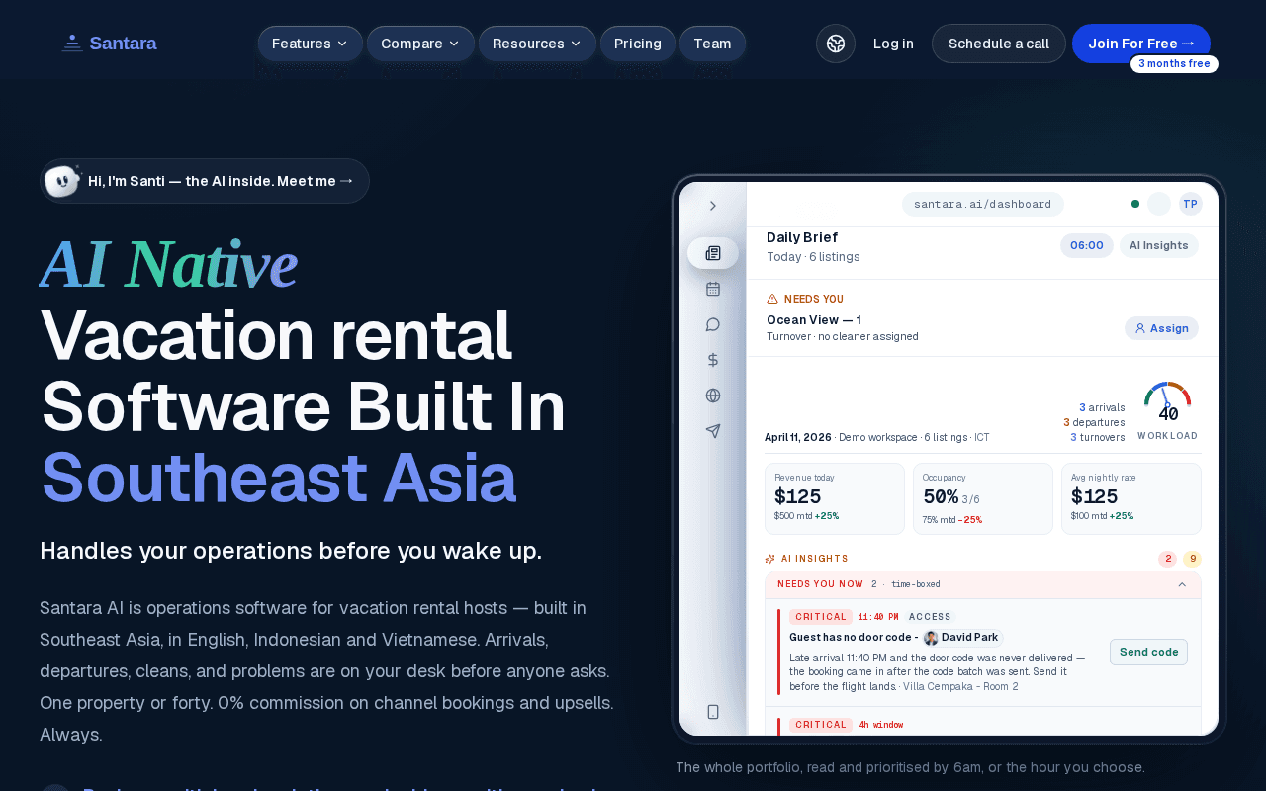The height and width of the screenshot is (791, 1266).
Task: Click the 06:00 time pill
Action: [x=1087, y=245]
